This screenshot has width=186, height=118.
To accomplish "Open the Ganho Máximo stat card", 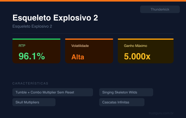I will pyautogui.click(x=146, y=51).
